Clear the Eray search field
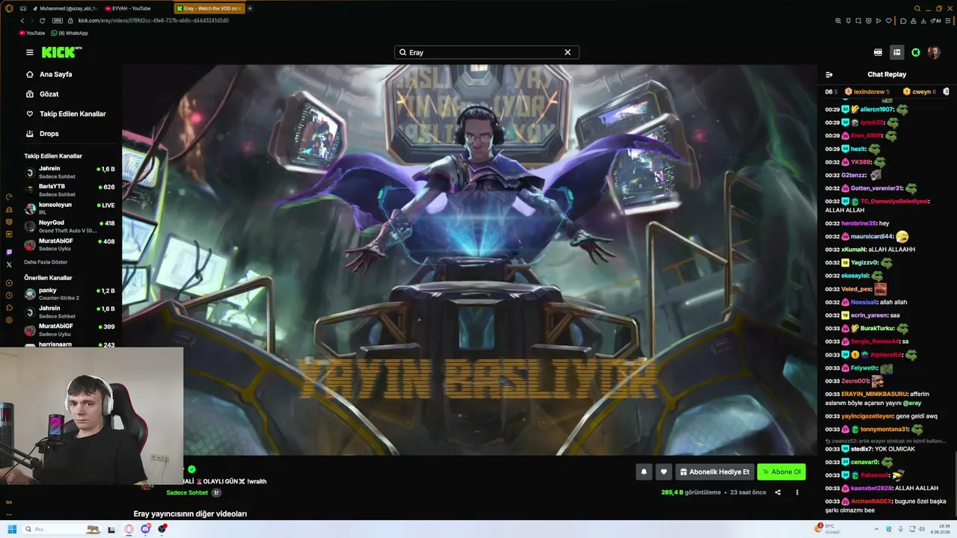This screenshot has width=957, height=538. [567, 52]
